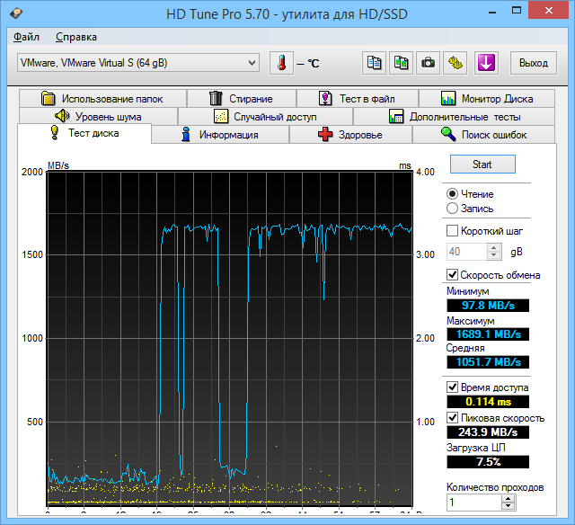The image size is (575, 525).
Task: Open the Здоровье tab with red cross
Action: pyautogui.click(x=350, y=135)
